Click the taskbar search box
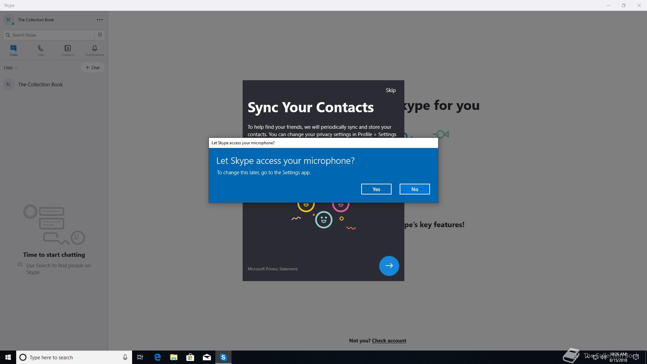The width and height of the screenshot is (647, 364). [74, 357]
